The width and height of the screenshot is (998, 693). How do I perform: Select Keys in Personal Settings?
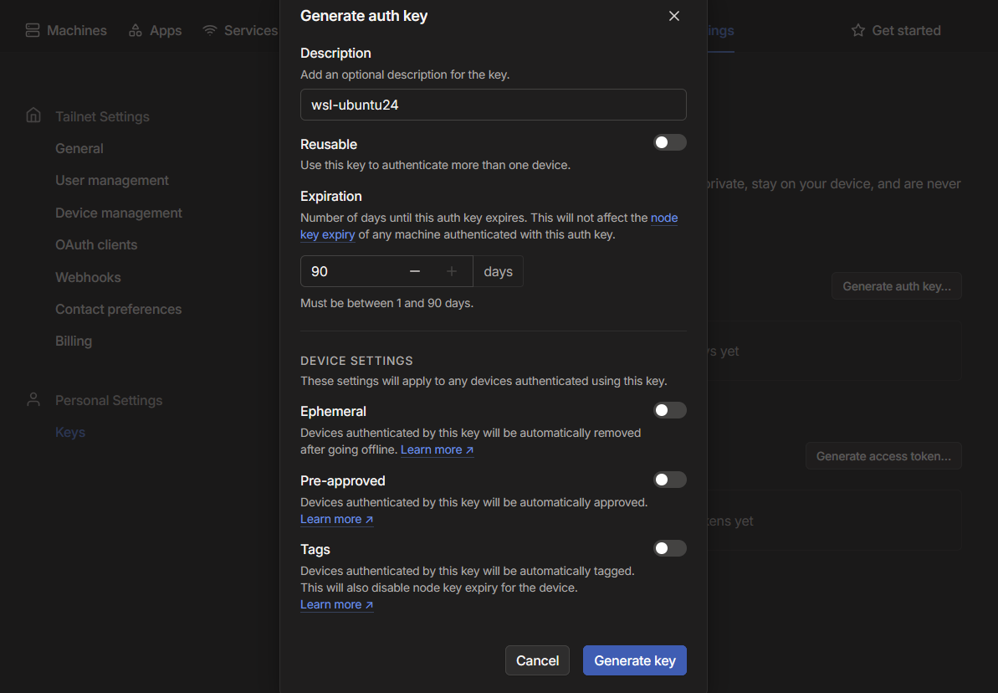[70, 432]
